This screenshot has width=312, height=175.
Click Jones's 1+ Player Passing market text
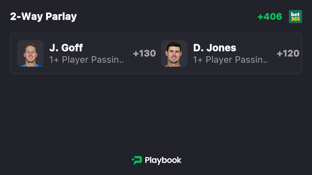230,60
